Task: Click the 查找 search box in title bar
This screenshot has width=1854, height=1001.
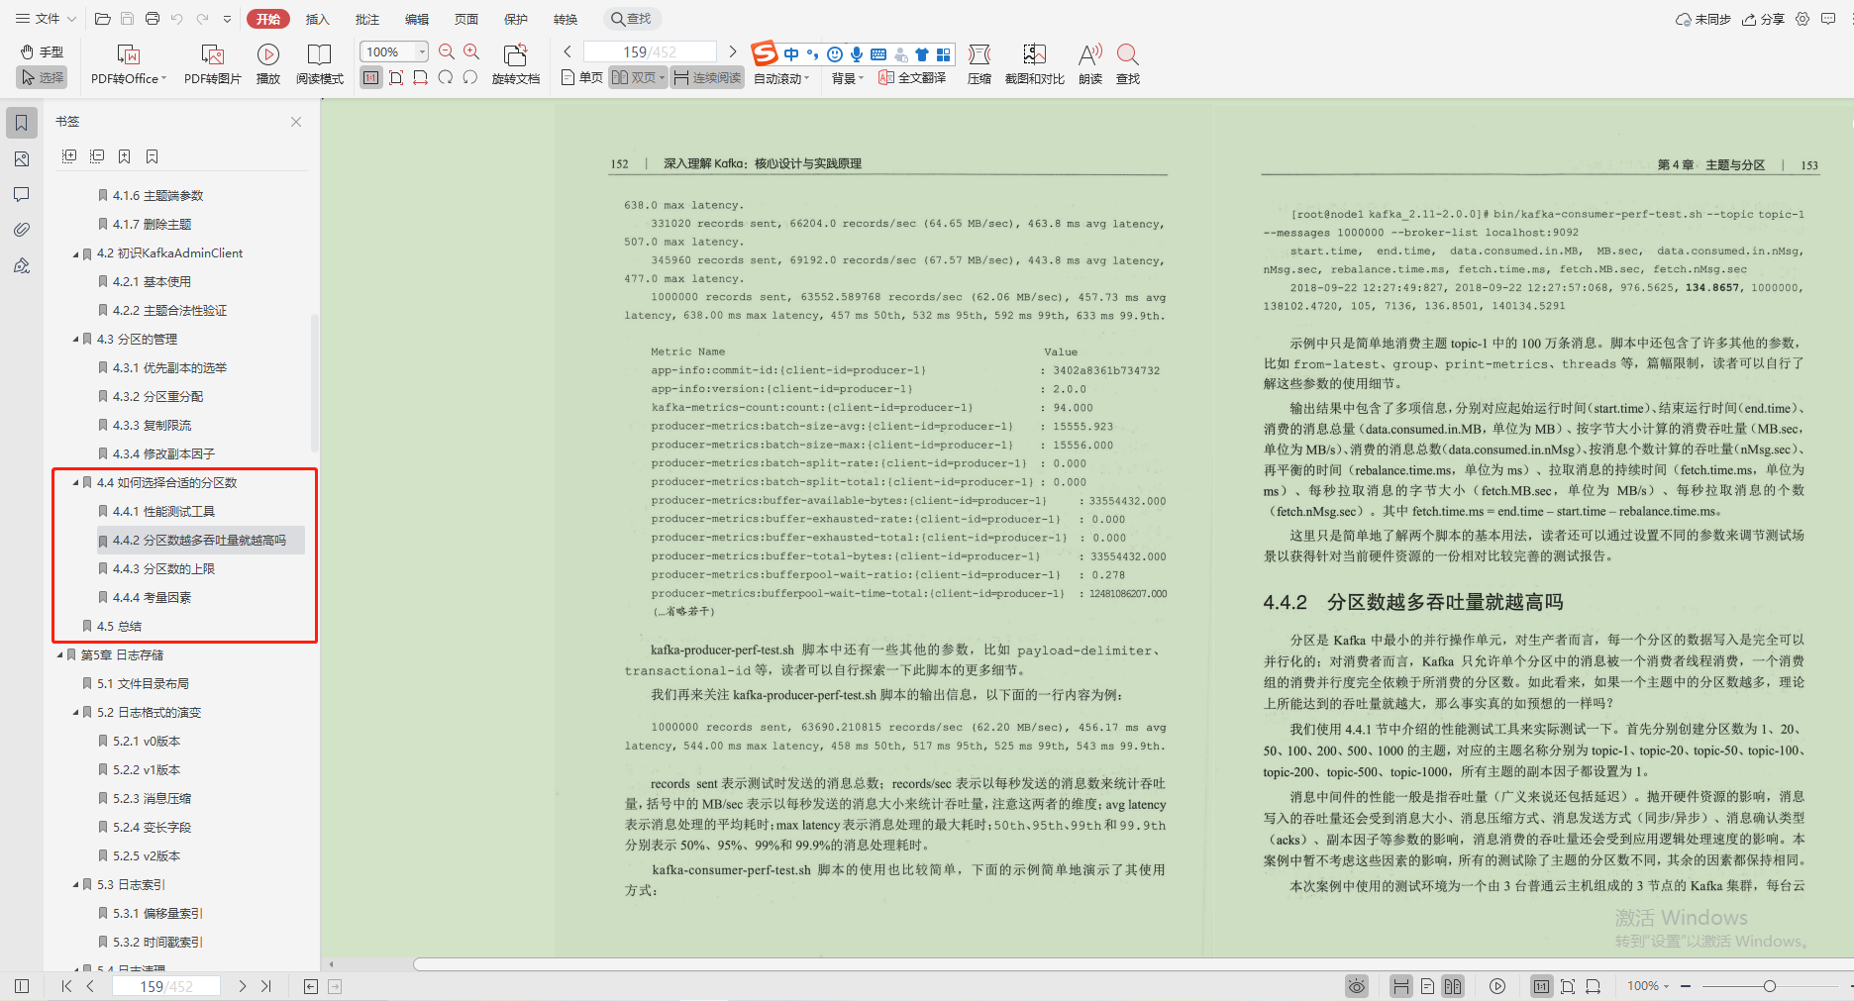Action: pyautogui.click(x=633, y=19)
